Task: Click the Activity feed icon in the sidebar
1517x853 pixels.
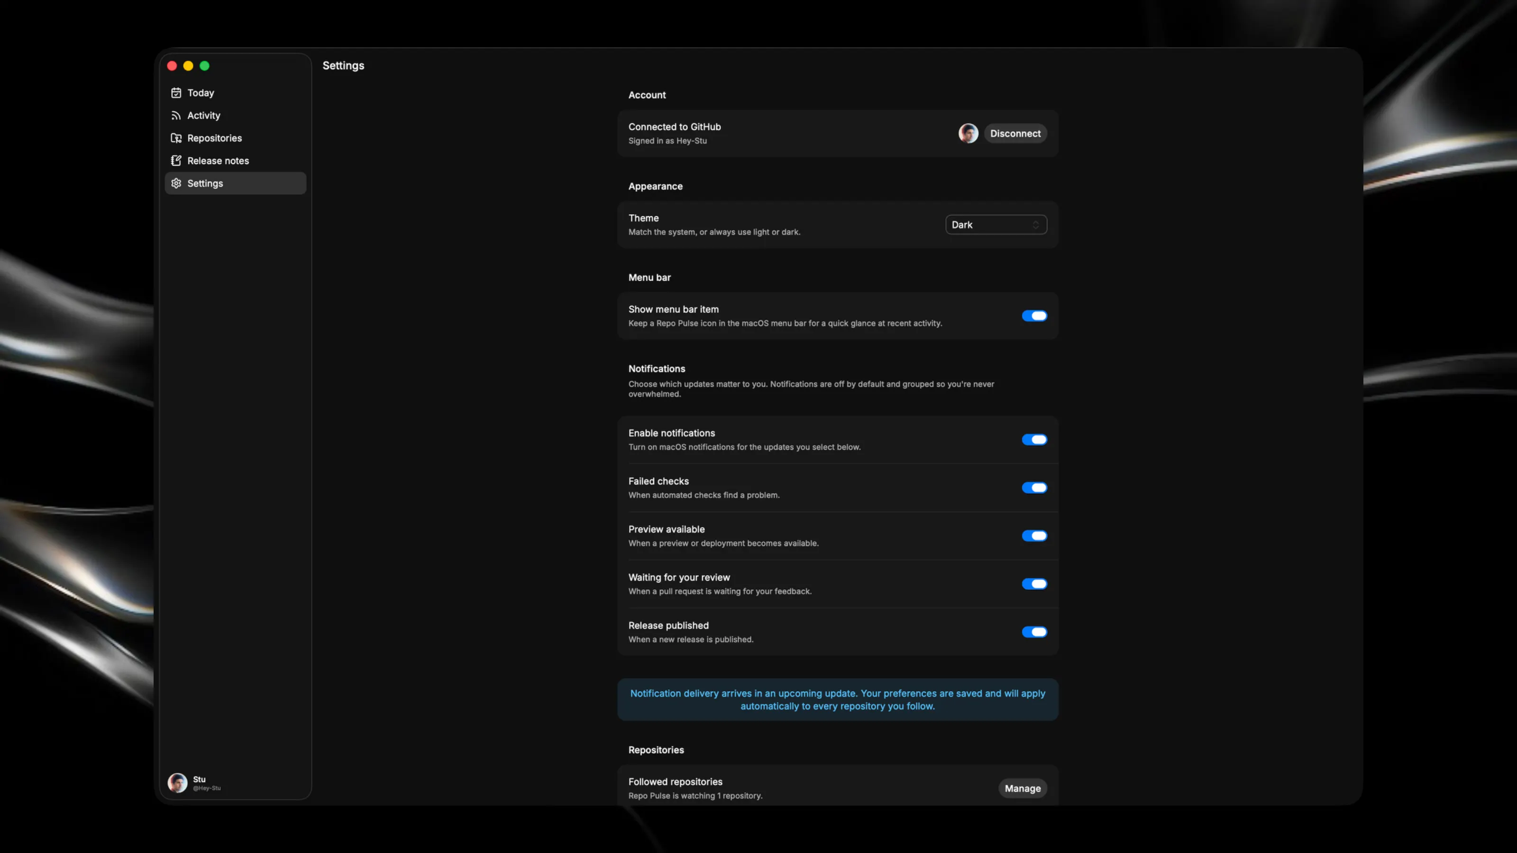Action: (176, 115)
